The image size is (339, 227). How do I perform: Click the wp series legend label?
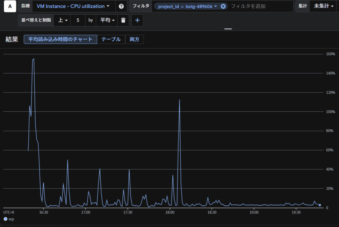[x=12, y=219]
